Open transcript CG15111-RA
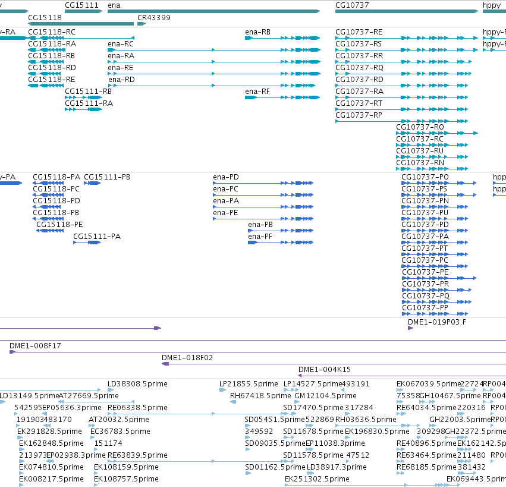Viewport: 506px width, 488px height. [x=89, y=103]
